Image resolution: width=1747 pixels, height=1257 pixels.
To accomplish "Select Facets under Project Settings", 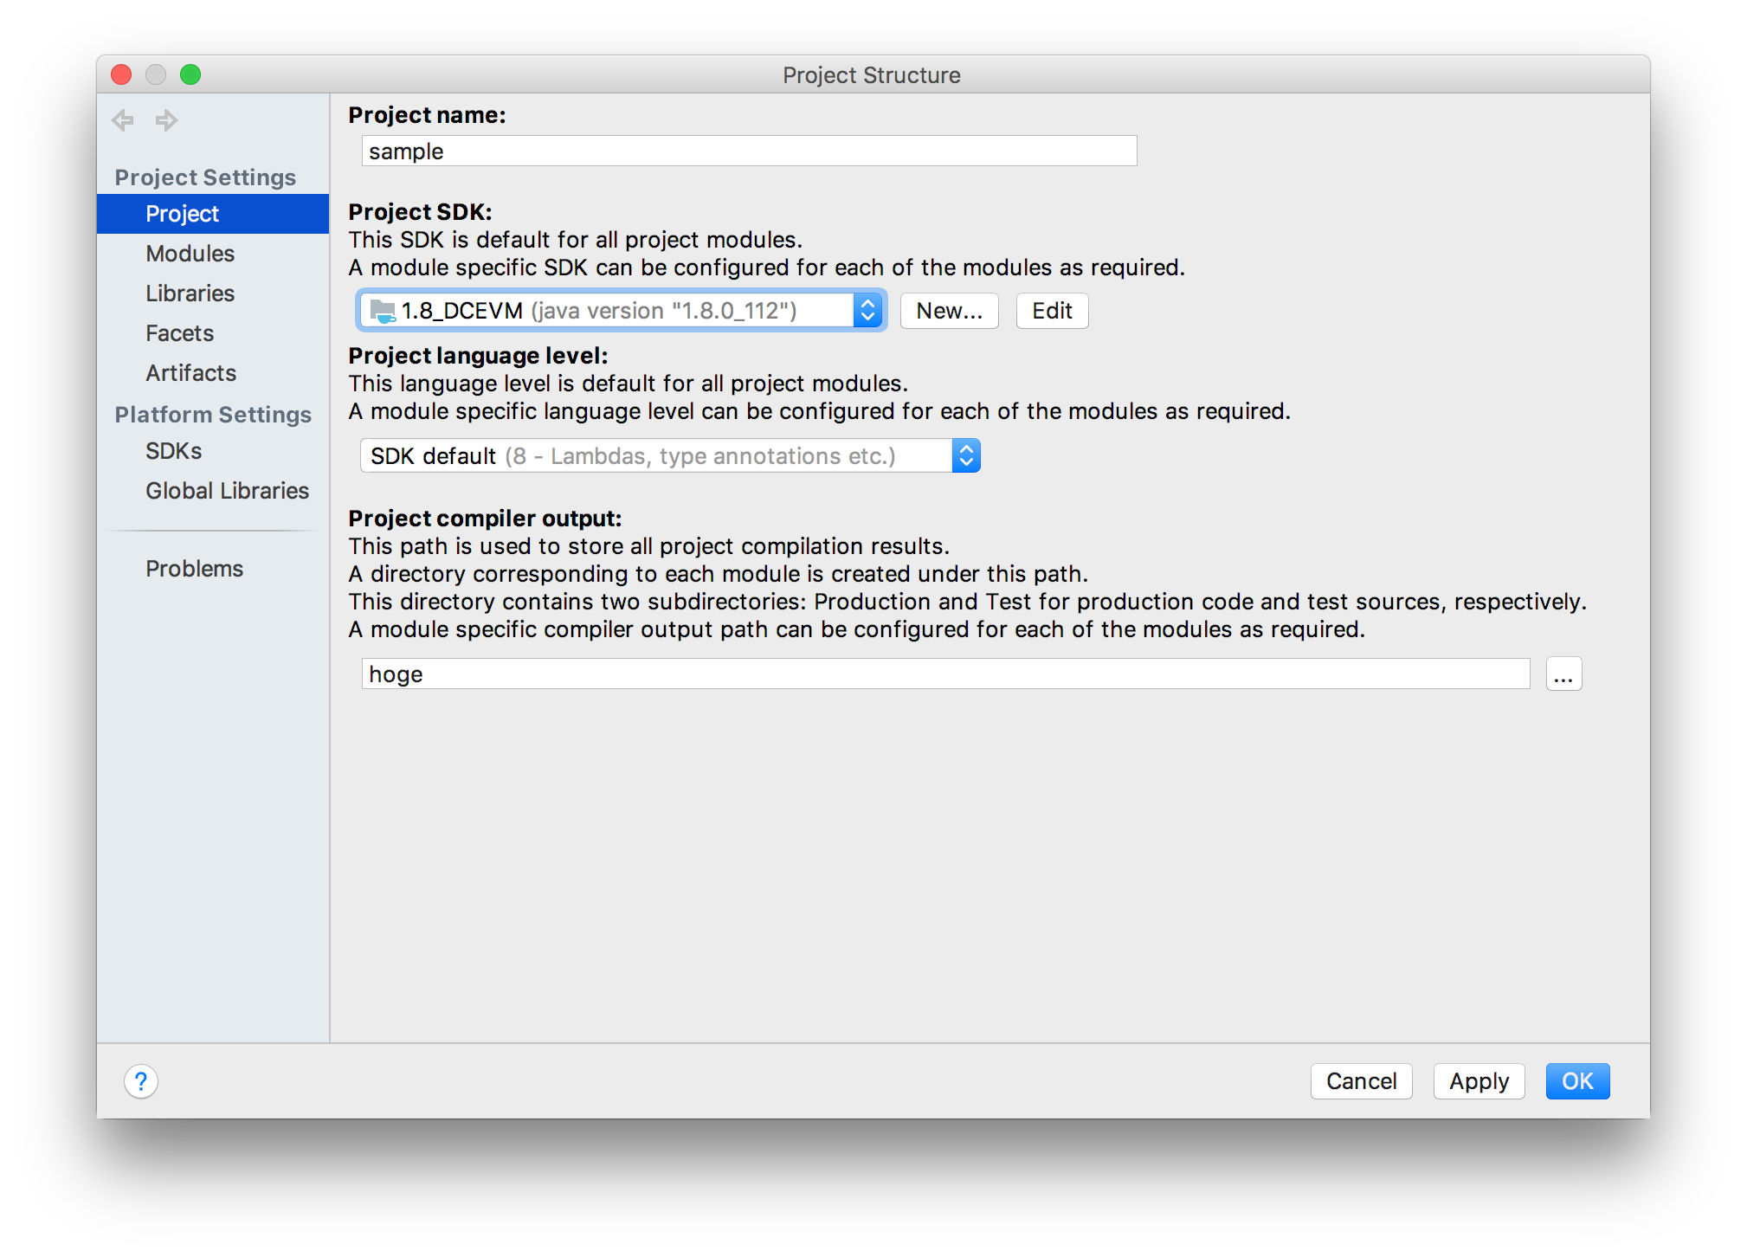I will pyautogui.click(x=179, y=332).
